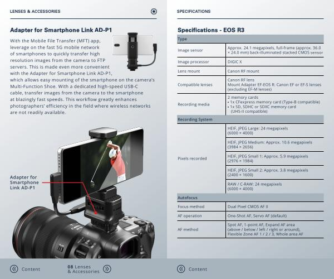Click 'HEIF, JPEG Small 2: Approx. 3.8 megapixels' cell
The image size is (334, 279).
tap(274, 172)
